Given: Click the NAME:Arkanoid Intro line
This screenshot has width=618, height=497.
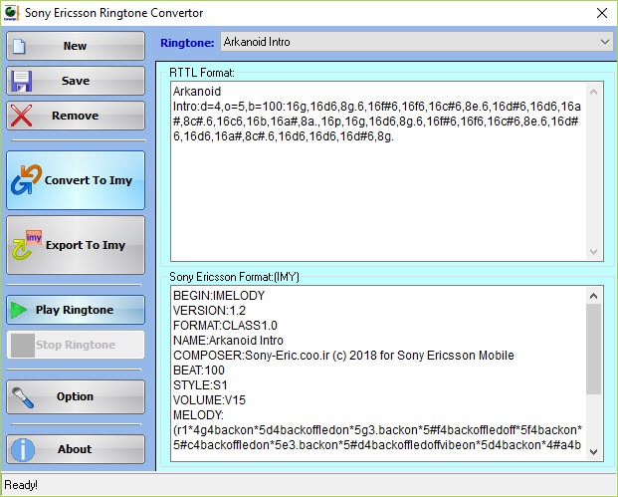Looking at the screenshot, I should pyautogui.click(x=228, y=341).
